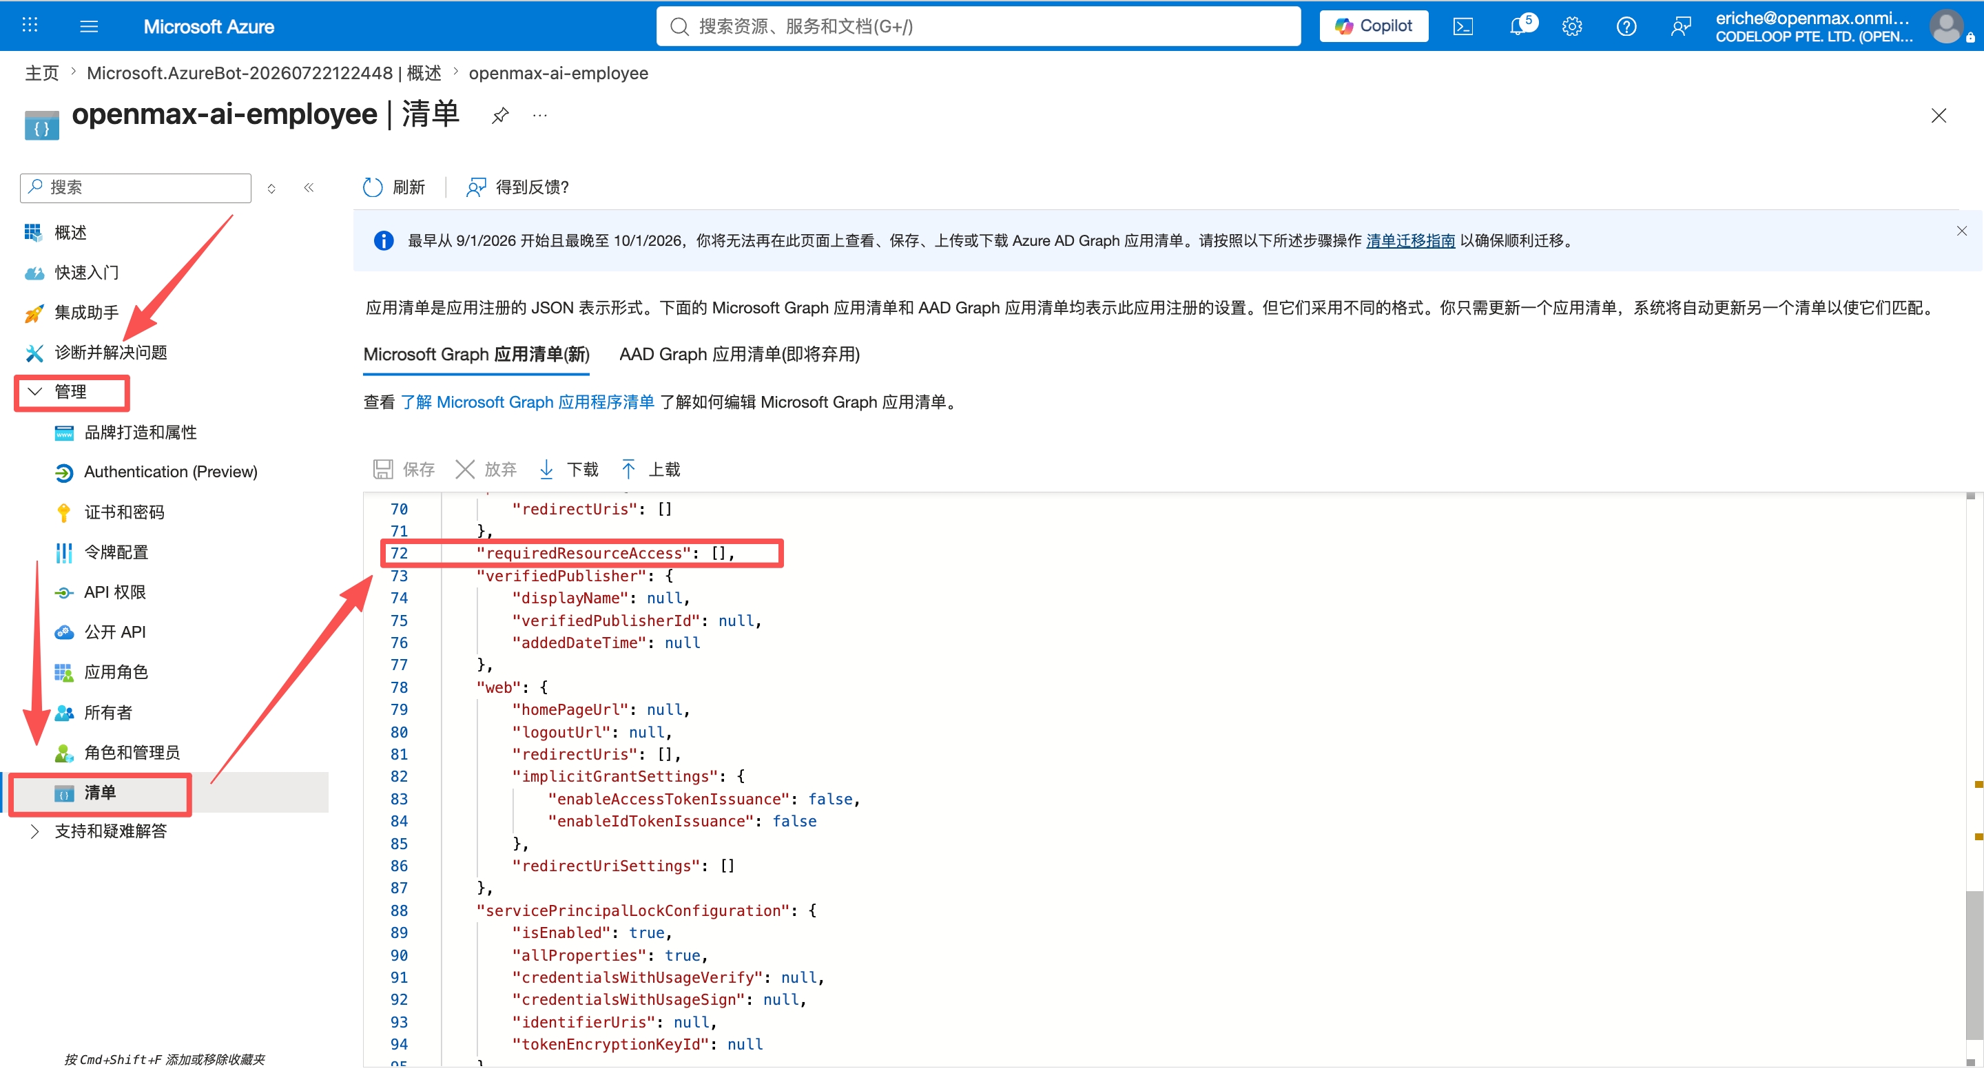
Task: Click the expand/collapse all sidebar arrows
Action: (x=271, y=188)
